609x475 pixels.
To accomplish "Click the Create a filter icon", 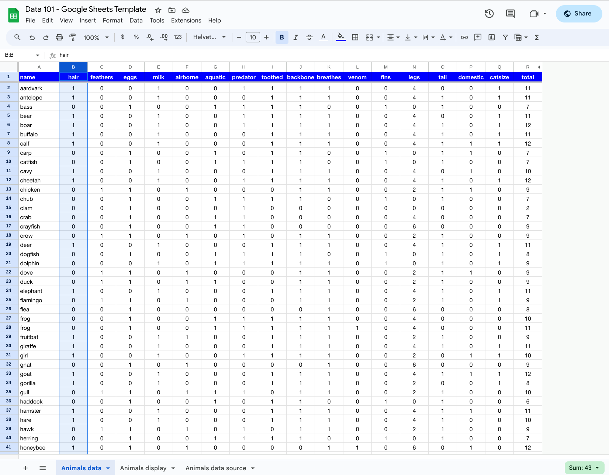I will 505,37.
